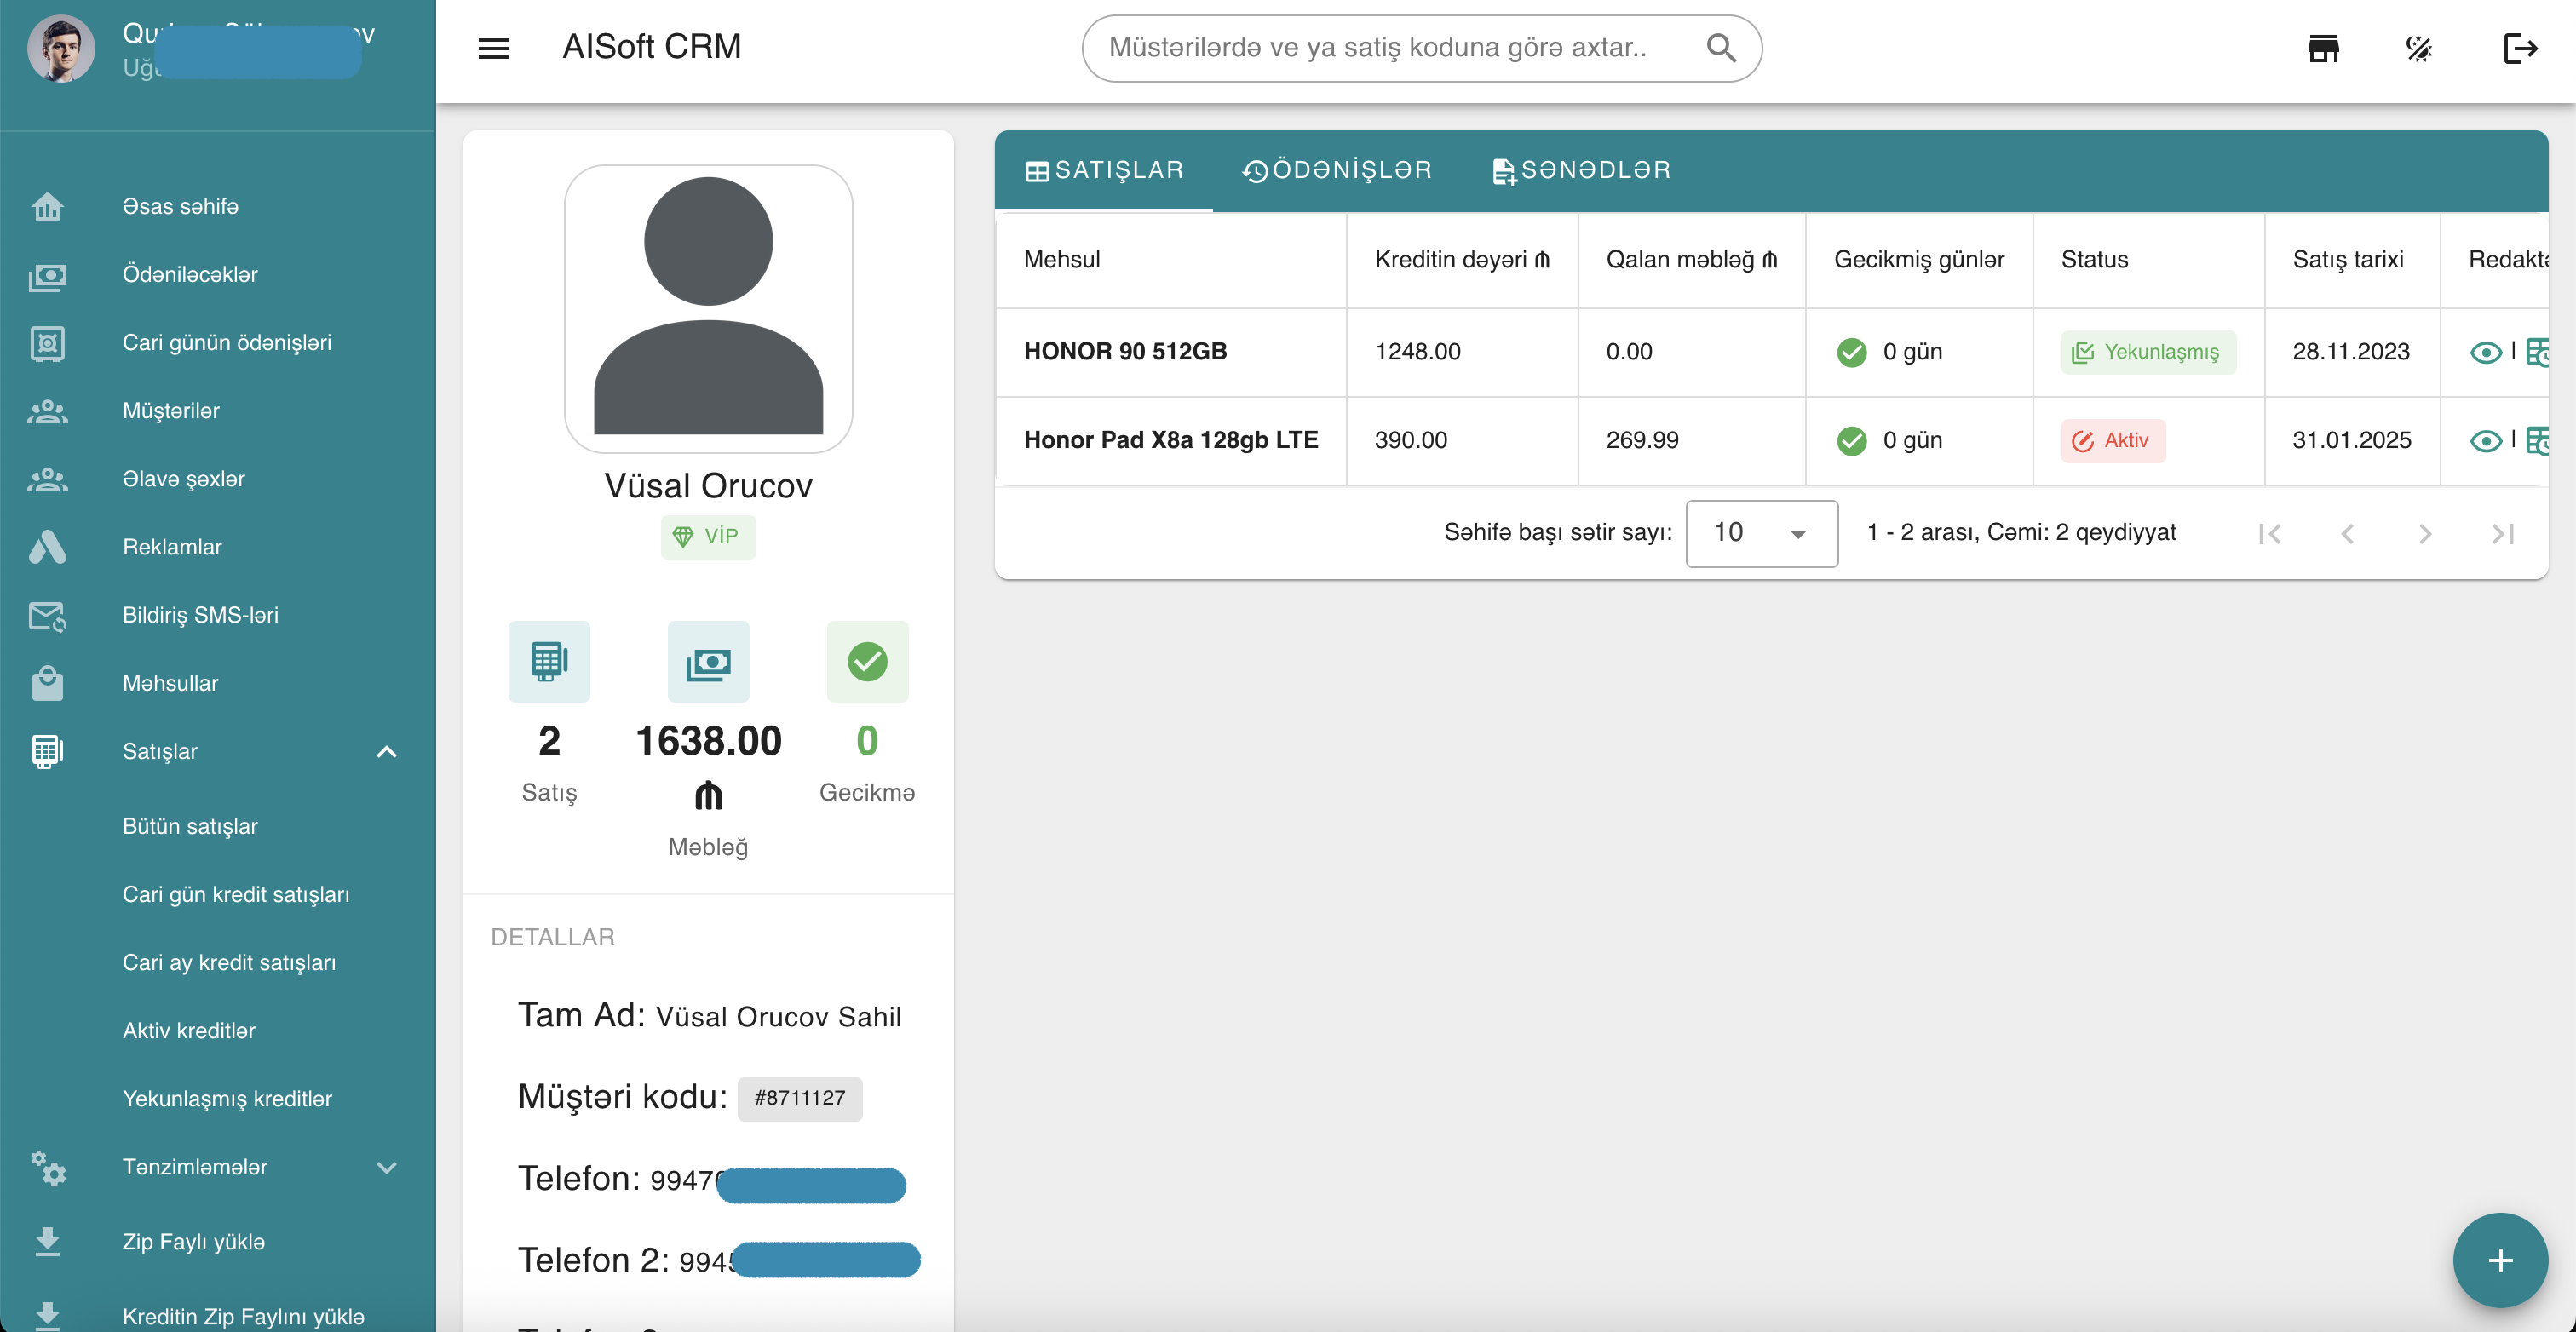Click the customer avatar placeholder image

coord(708,309)
